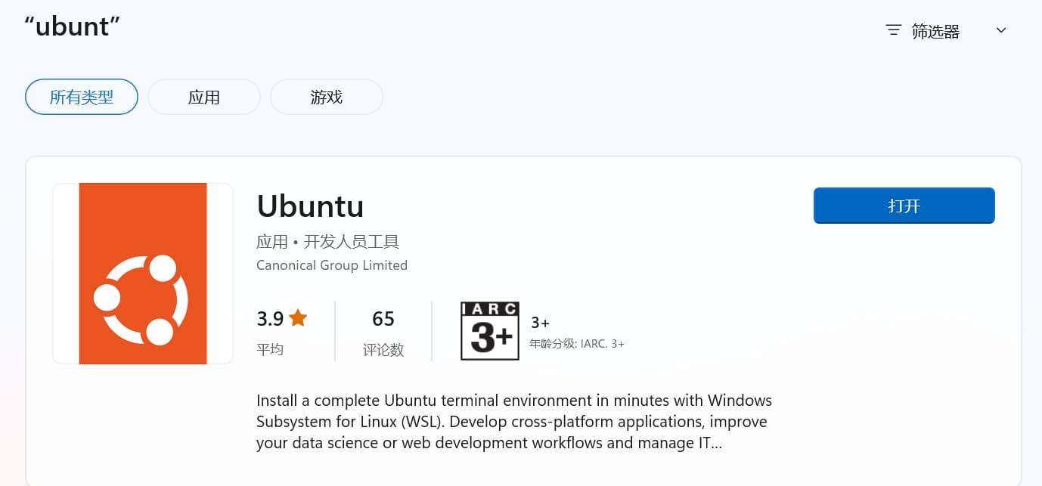Switch to the 应用 filter tab

point(204,97)
